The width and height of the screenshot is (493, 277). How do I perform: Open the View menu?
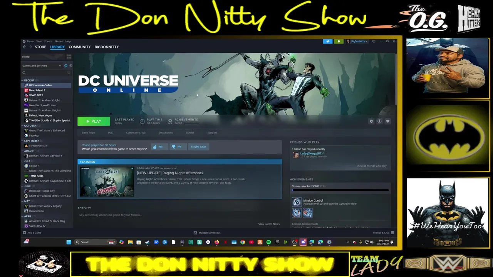point(39,41)
